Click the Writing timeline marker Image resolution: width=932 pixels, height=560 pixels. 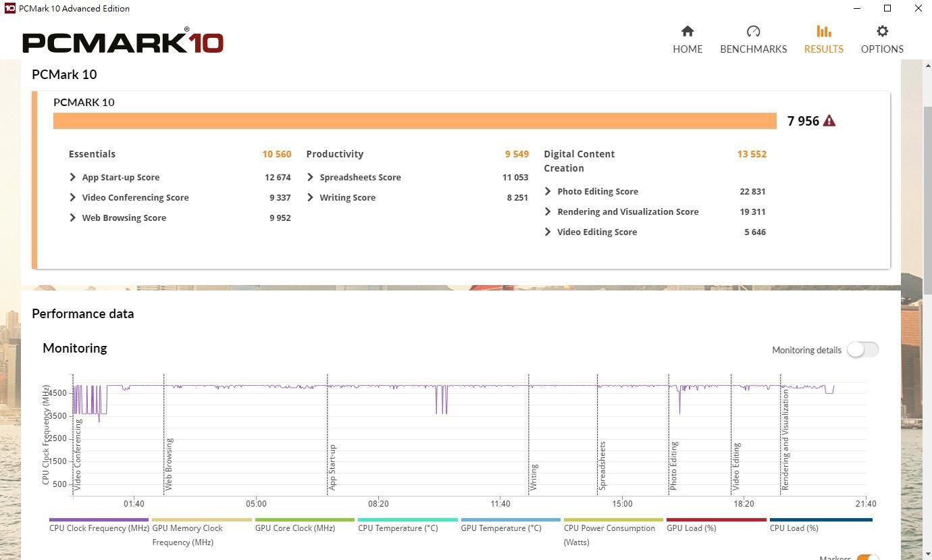coord(534,477)
